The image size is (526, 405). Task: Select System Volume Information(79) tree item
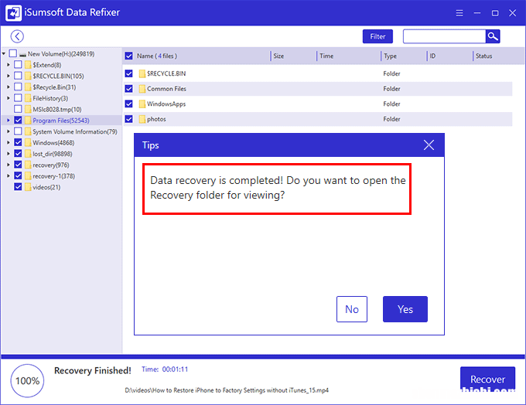(75, 131)
